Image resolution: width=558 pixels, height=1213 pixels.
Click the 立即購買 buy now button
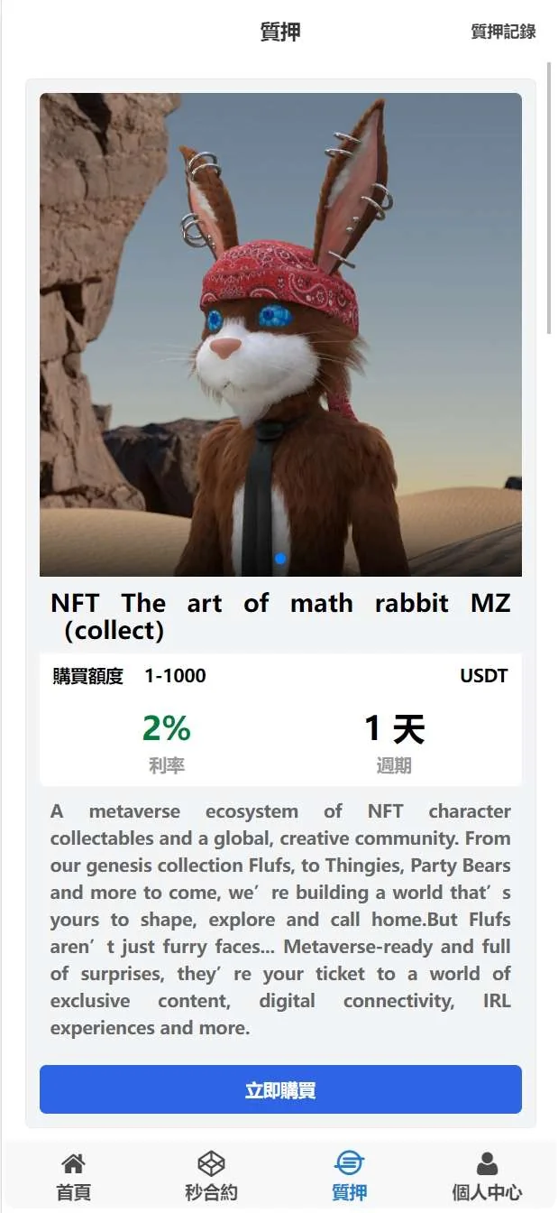[280, 1089]
